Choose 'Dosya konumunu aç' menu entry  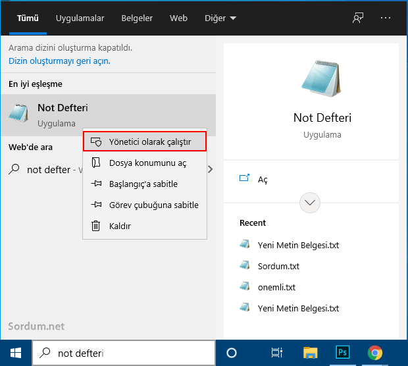tap(145, 163)
